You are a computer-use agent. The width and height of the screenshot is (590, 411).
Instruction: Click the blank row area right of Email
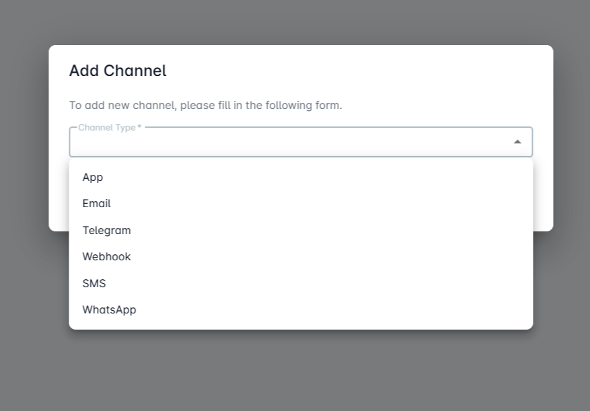(x=336, y=203)
